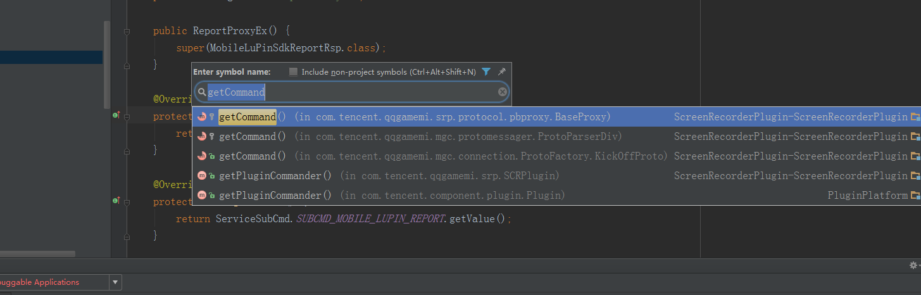Click method icon of first getPluginCommander result

pyautogui.click(x=202, y=176)
